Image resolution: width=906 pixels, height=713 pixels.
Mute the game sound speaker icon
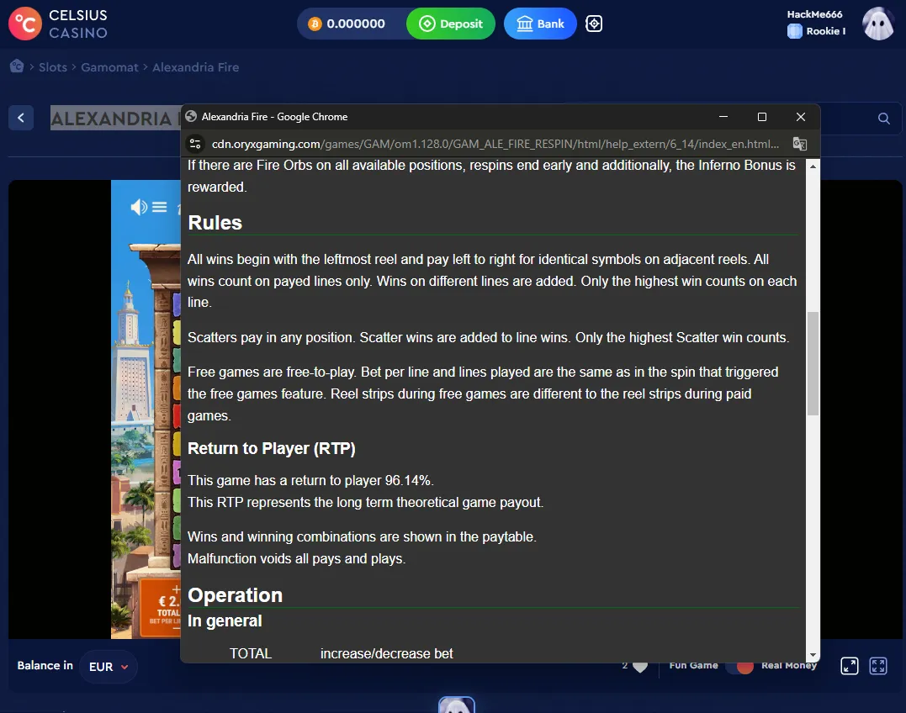(139, 207)
